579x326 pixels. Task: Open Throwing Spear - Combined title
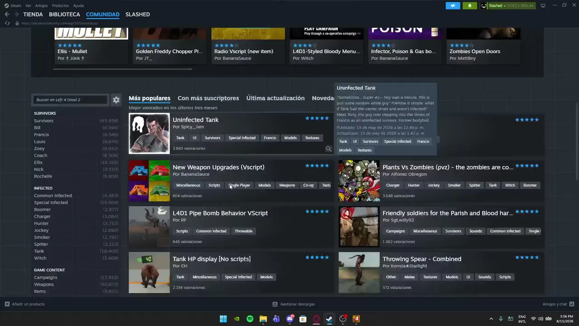point(422,259)
